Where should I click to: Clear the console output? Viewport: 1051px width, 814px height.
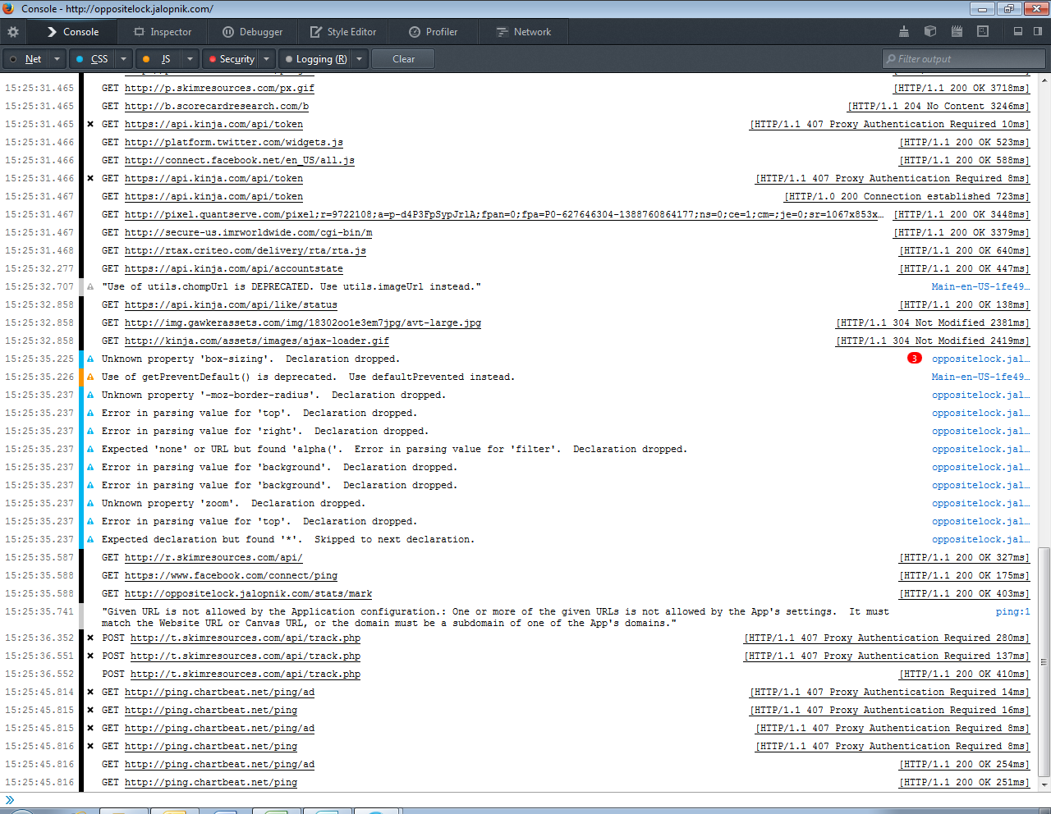[x=403, y=59]
